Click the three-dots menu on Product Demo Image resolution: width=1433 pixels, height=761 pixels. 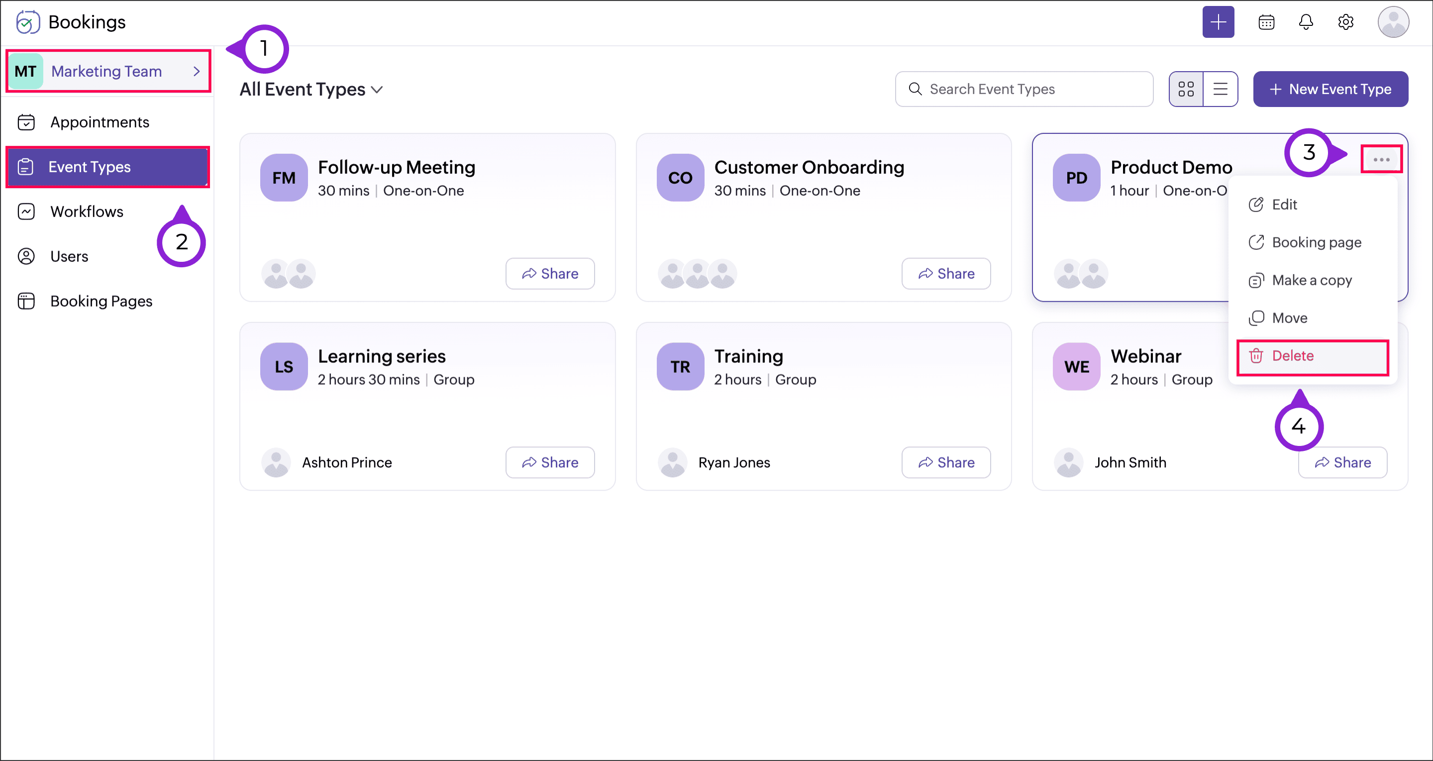(1381, 160)
